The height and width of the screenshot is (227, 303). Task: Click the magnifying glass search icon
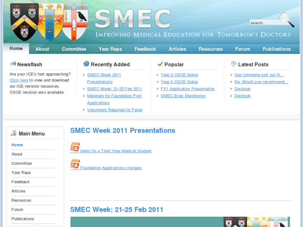point(287,20)
